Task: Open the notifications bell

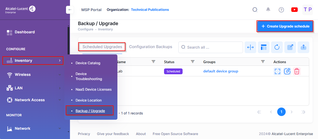Action: click(268, 10)
